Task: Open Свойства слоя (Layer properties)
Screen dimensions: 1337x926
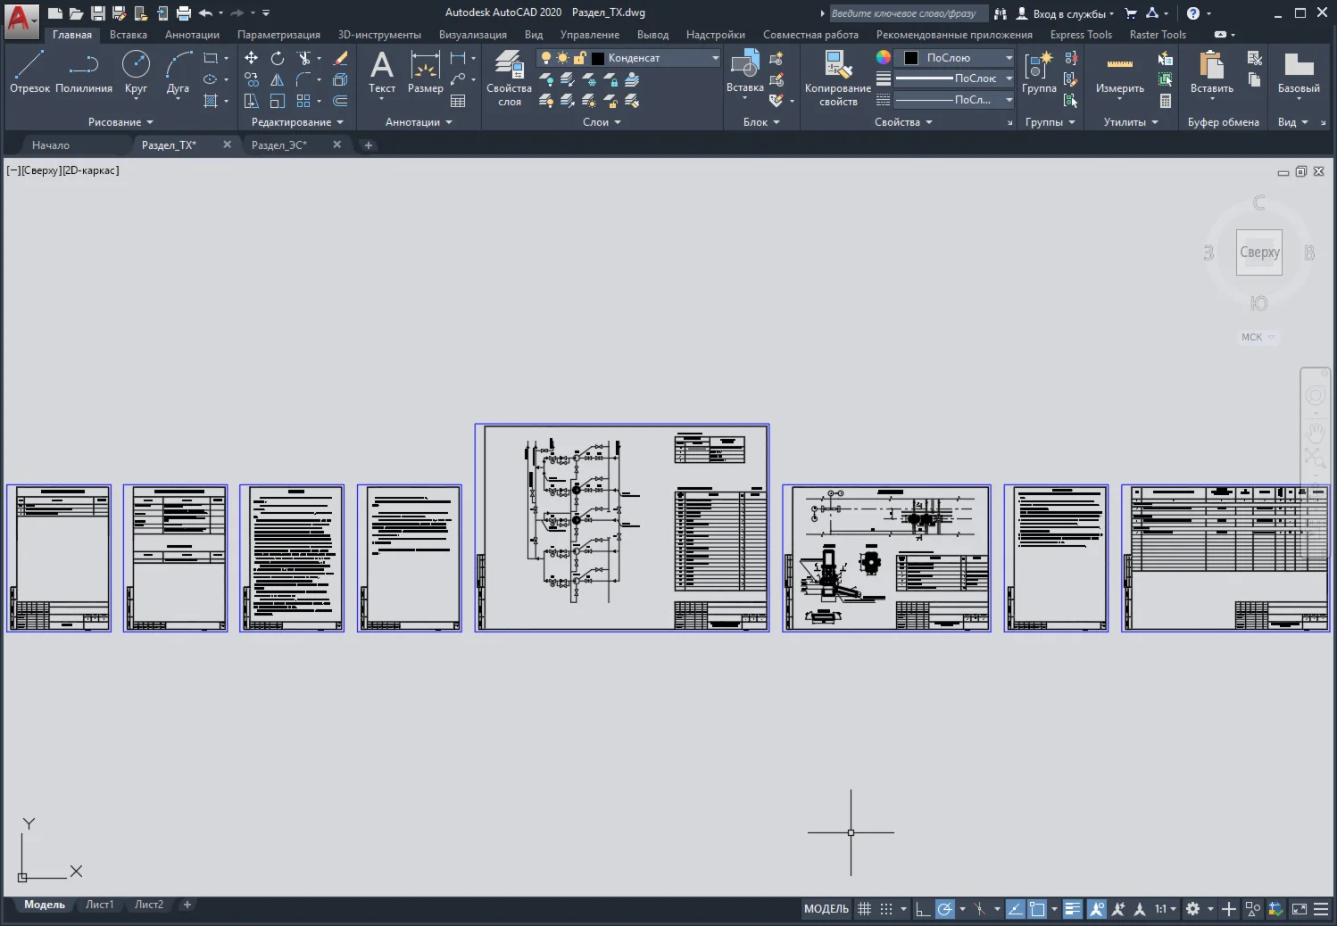Action: tap(509, 78)
